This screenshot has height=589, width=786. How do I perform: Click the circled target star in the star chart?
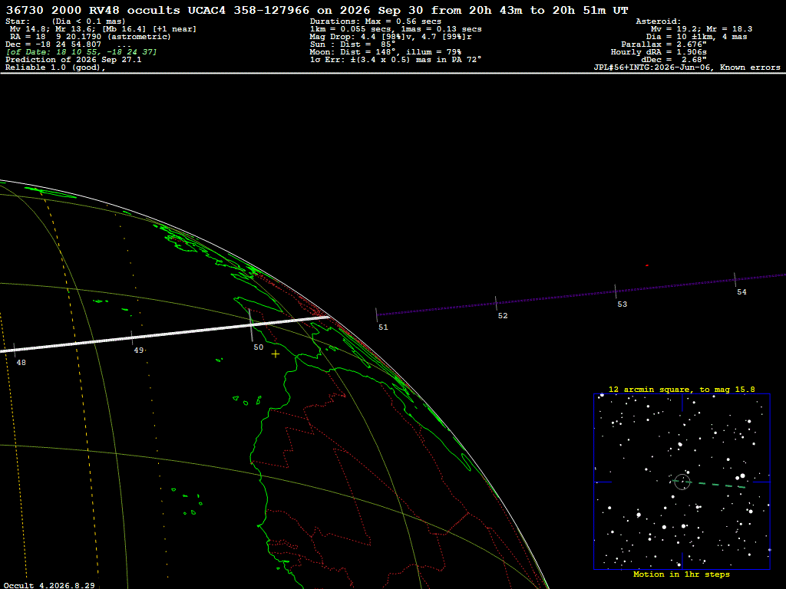click(682, 482)
